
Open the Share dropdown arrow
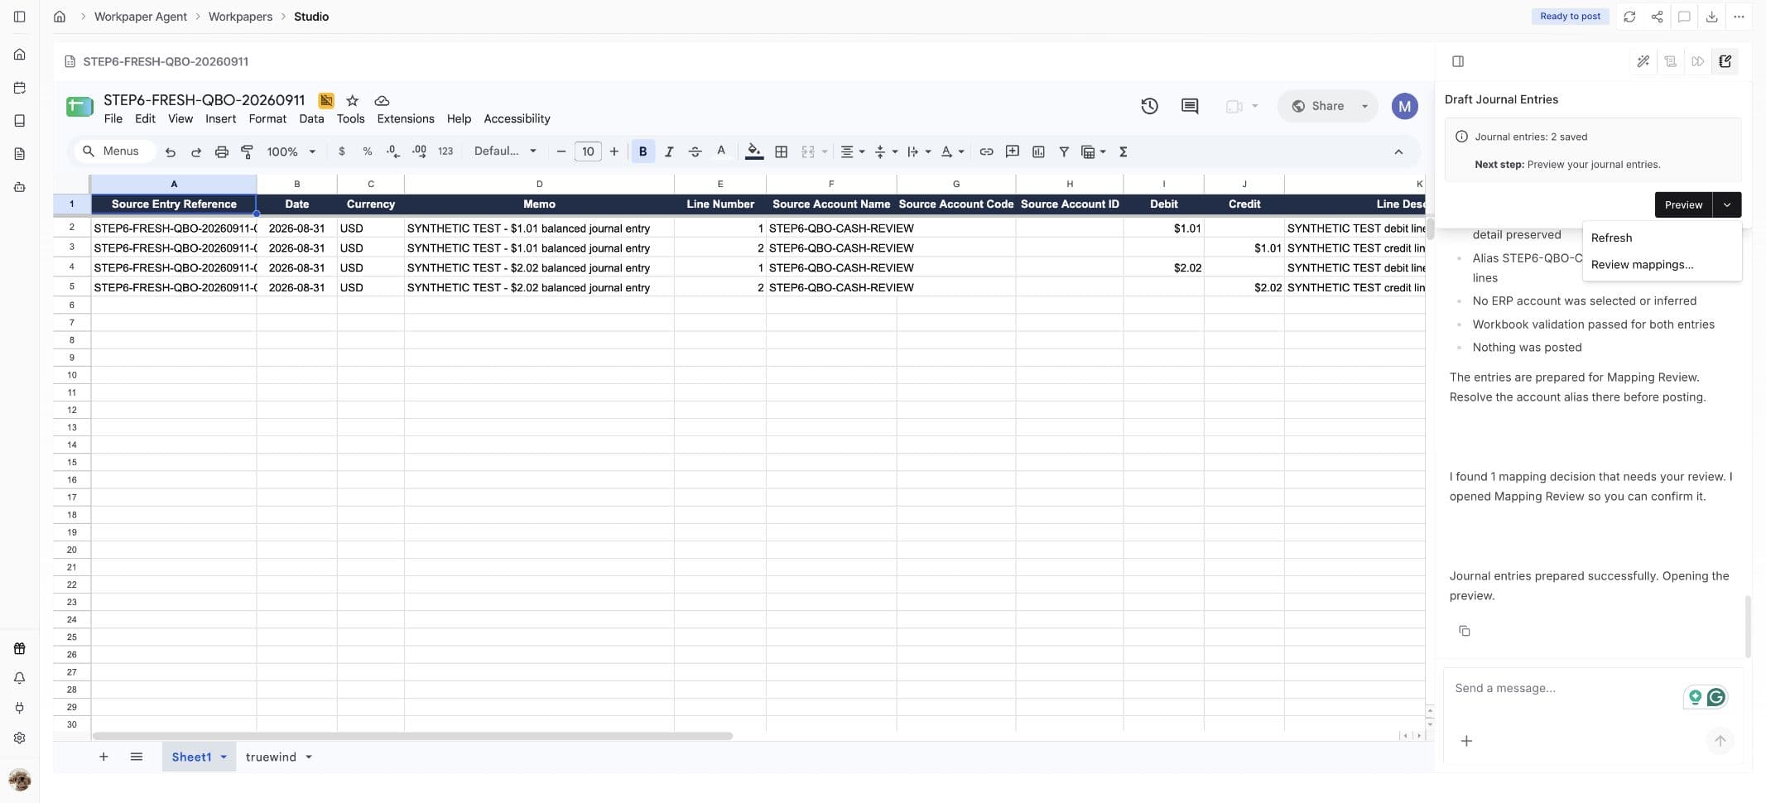pos(1364,106)
